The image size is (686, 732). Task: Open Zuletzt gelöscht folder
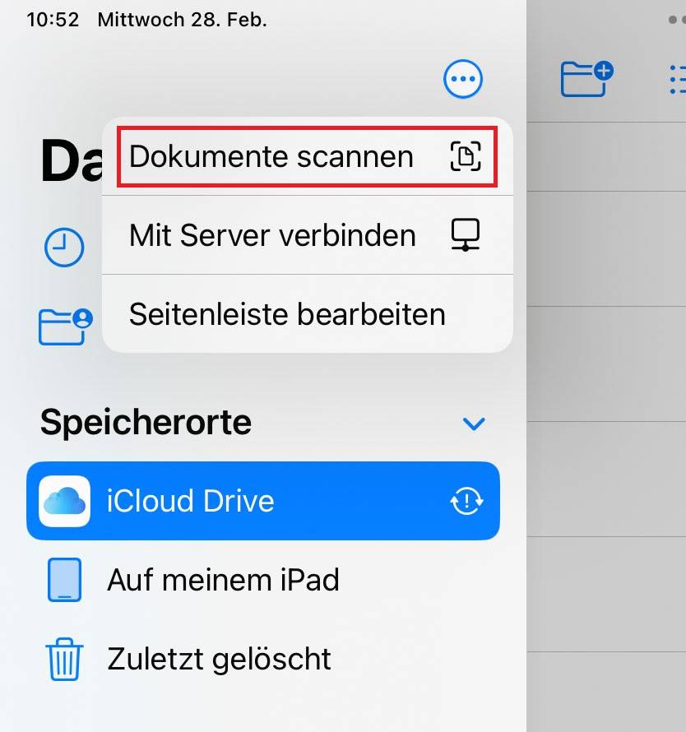pos(263,659)
